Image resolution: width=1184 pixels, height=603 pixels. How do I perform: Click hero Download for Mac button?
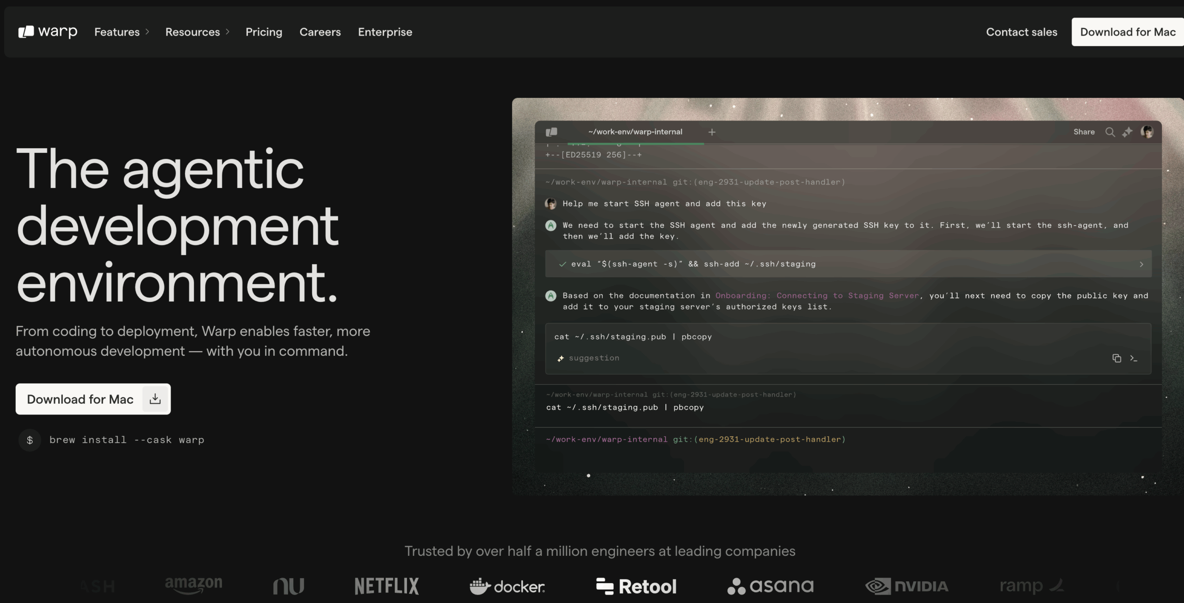coord(93,399)
